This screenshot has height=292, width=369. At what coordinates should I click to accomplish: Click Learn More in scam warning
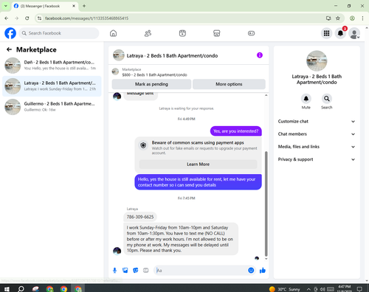tap(198, 164)
